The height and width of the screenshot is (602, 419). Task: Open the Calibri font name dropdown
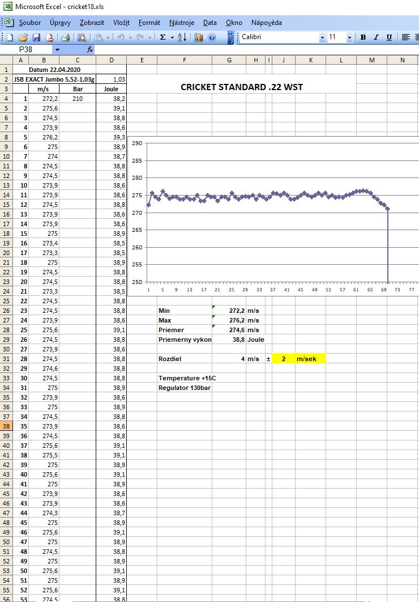coord(322,37)
